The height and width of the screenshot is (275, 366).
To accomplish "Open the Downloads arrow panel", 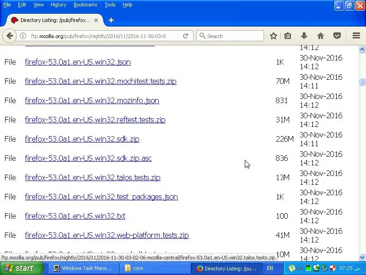I will click(304, 36).
